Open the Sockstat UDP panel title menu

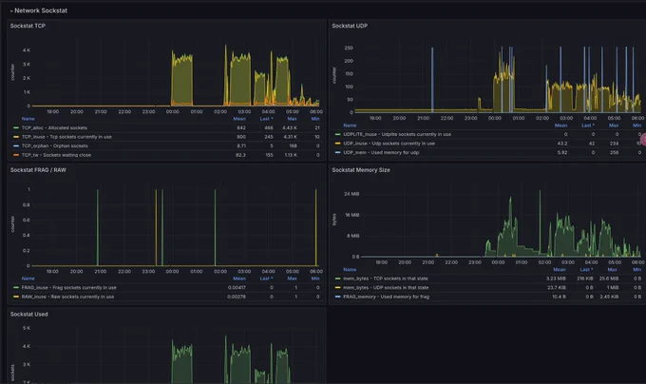click(350, 26)
